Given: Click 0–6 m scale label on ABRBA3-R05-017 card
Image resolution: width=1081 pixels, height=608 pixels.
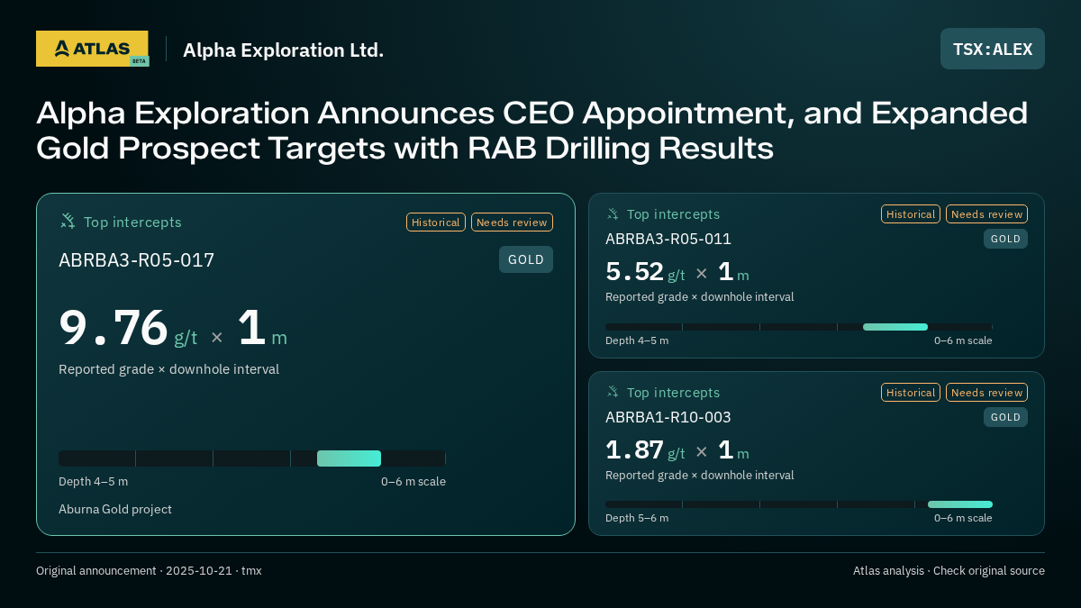Looking at the screenshot, I should coord(413,481).
